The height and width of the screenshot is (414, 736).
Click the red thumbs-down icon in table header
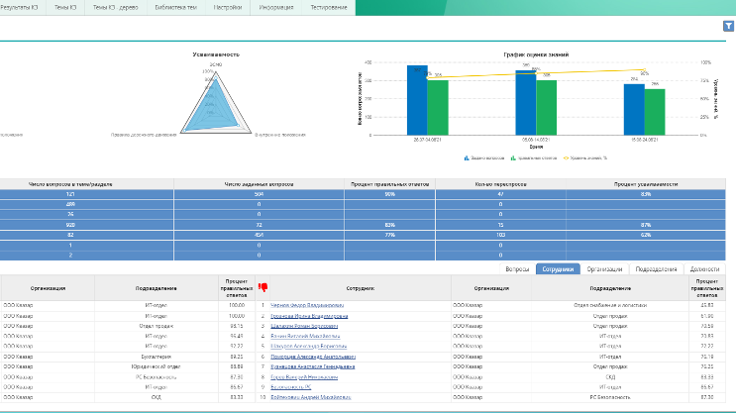click(x=263, y=287)
